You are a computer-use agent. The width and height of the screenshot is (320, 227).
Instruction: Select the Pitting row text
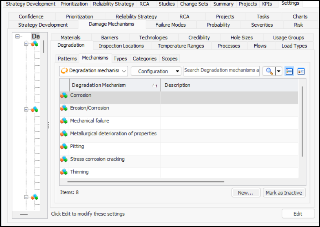coord(77,146)
